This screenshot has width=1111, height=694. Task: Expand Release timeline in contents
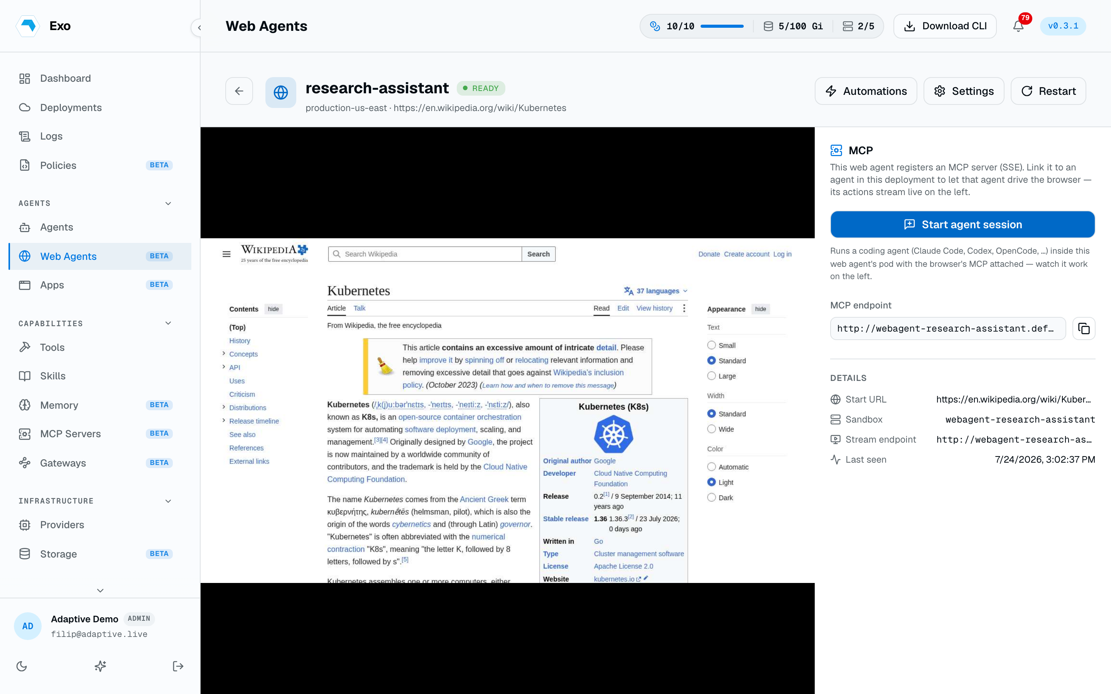224,420
